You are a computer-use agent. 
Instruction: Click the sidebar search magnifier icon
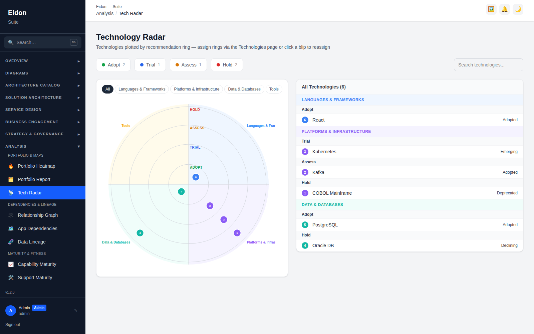pos(11,42)
